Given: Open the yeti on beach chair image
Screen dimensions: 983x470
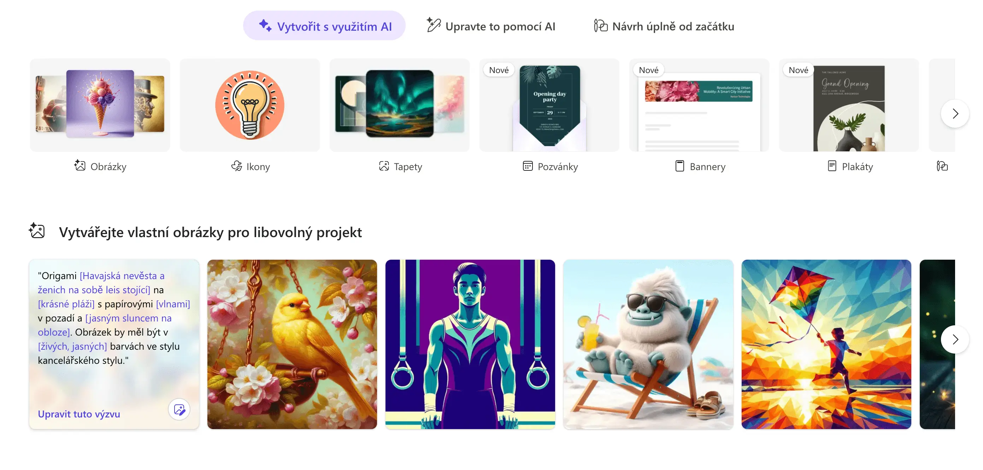Looking at the screenshot, I should pyautogui.click(x=648, y=344).
